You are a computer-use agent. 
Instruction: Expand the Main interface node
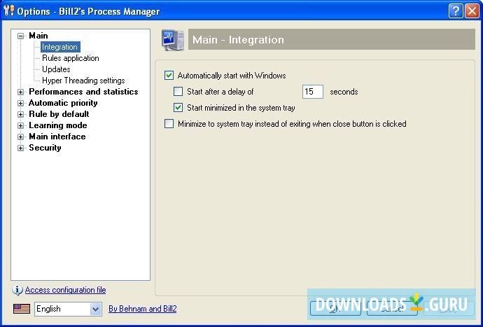point(20,137)
